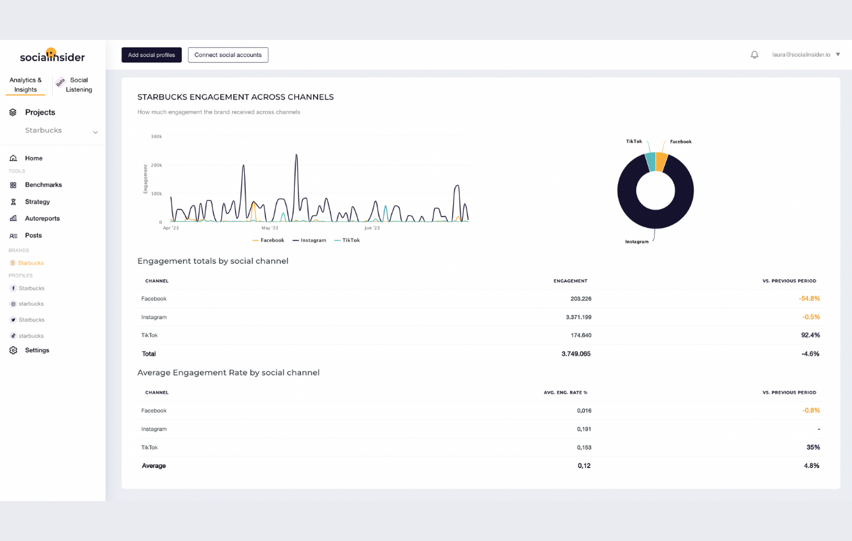Image resolution: width=852 pixels, height=541 pixels.
Task: Expand the Starbucks project dropdown
Action: click(x=95, y=132)
